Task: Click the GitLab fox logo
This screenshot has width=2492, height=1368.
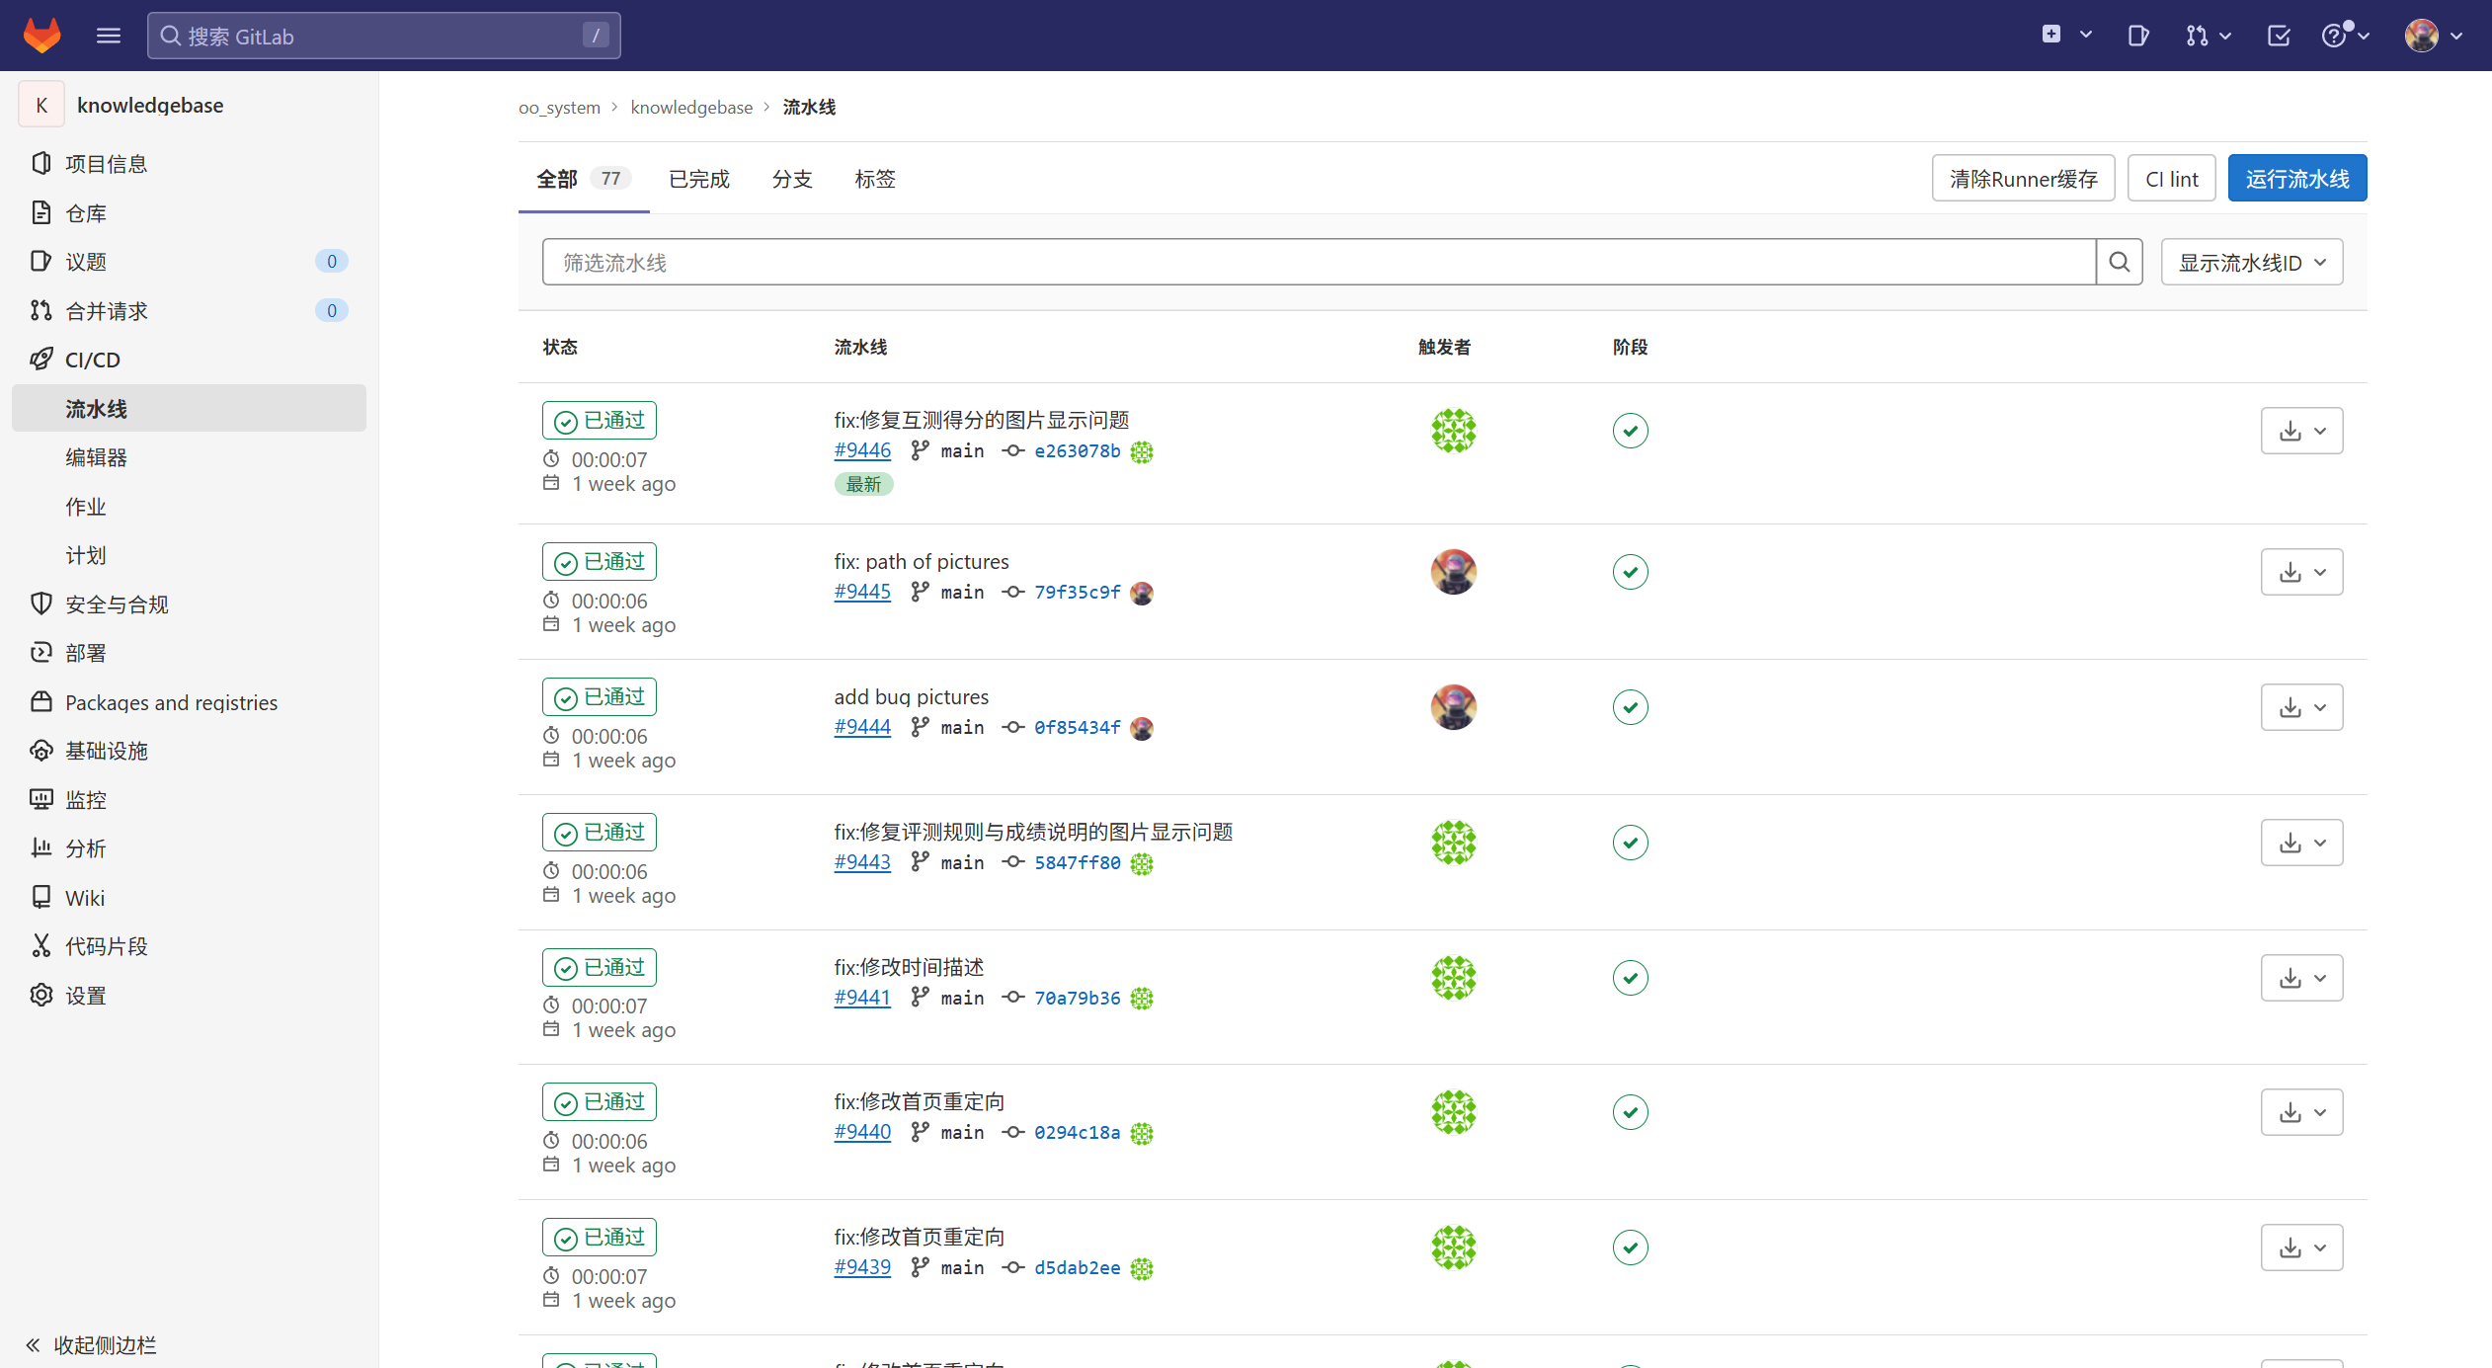Action: [x=41, y=36]
